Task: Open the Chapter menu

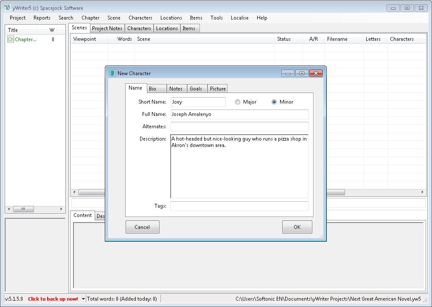Action: tap(90, 18)
